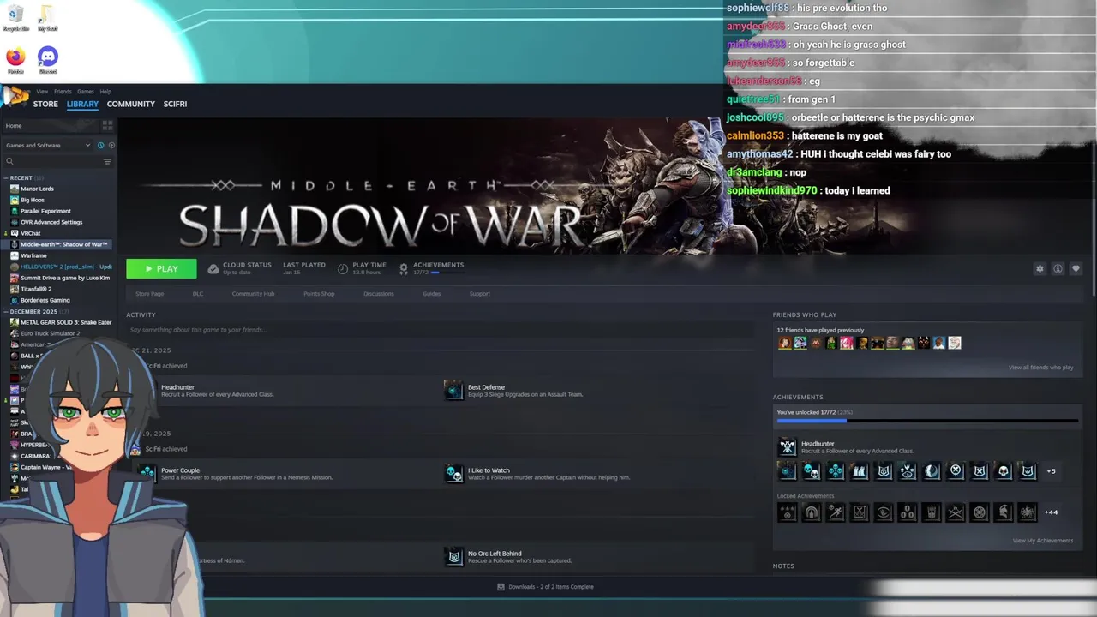The height and width of the screenshot is (617, 1097).
Task: Show the +5 more unlocked achievements
Action: tap(1051, 470)
